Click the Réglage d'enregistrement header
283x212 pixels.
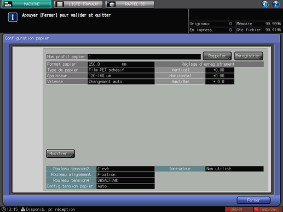click(x=209, y=64)
